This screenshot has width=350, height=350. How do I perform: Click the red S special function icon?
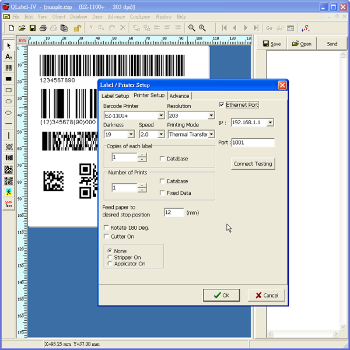pos(305,28)
